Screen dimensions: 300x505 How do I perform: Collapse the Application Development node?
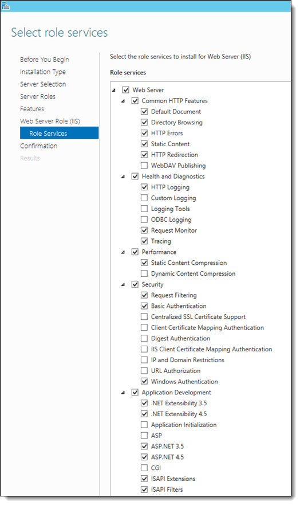click(x=123, y=393)
